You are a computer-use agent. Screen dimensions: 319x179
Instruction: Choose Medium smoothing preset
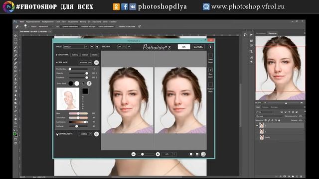[85, 55]
